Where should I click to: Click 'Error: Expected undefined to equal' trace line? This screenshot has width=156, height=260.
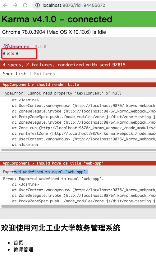[x=53, y=179]
